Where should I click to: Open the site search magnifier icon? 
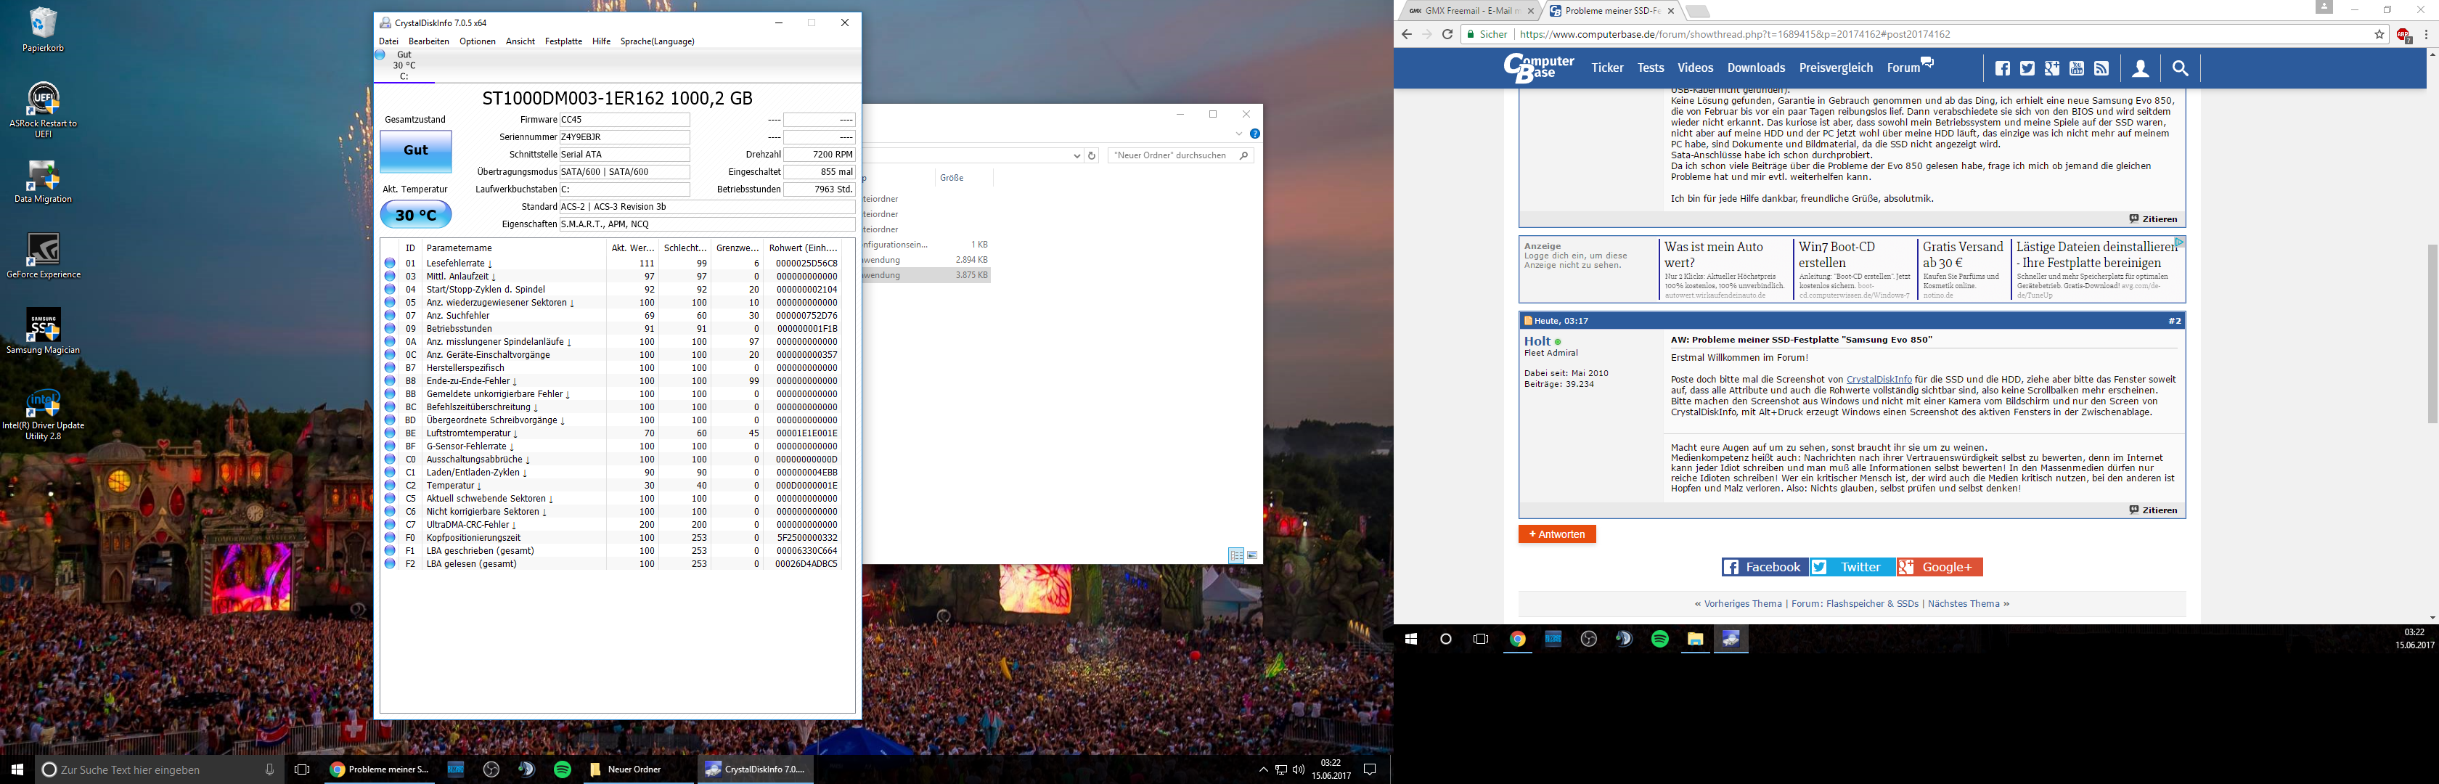pyautogui.click(x=2180, y=68)
